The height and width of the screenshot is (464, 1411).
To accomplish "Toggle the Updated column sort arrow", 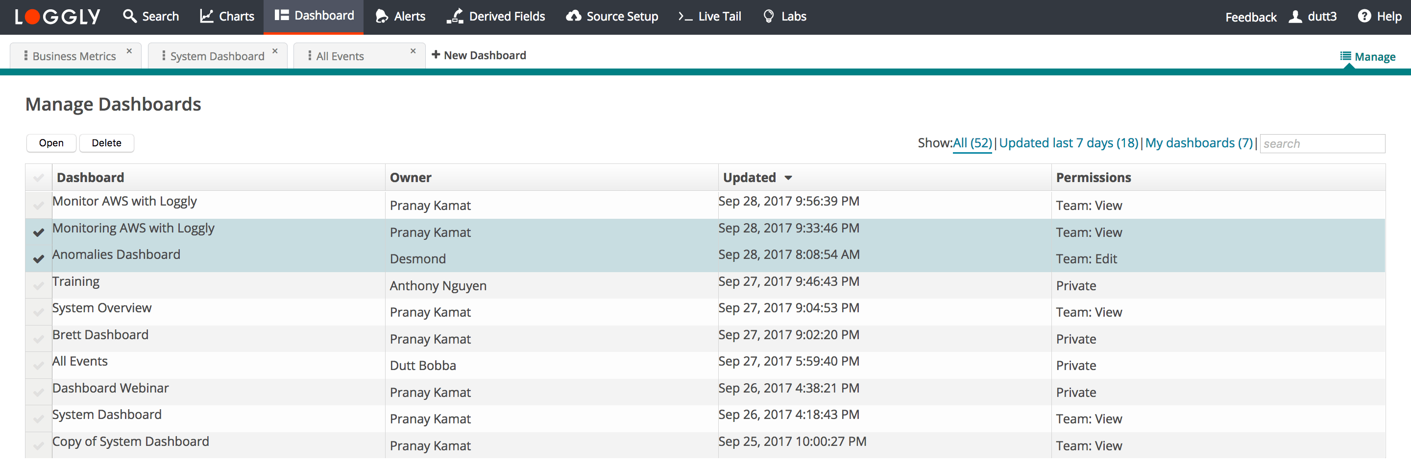I will 788,177.
